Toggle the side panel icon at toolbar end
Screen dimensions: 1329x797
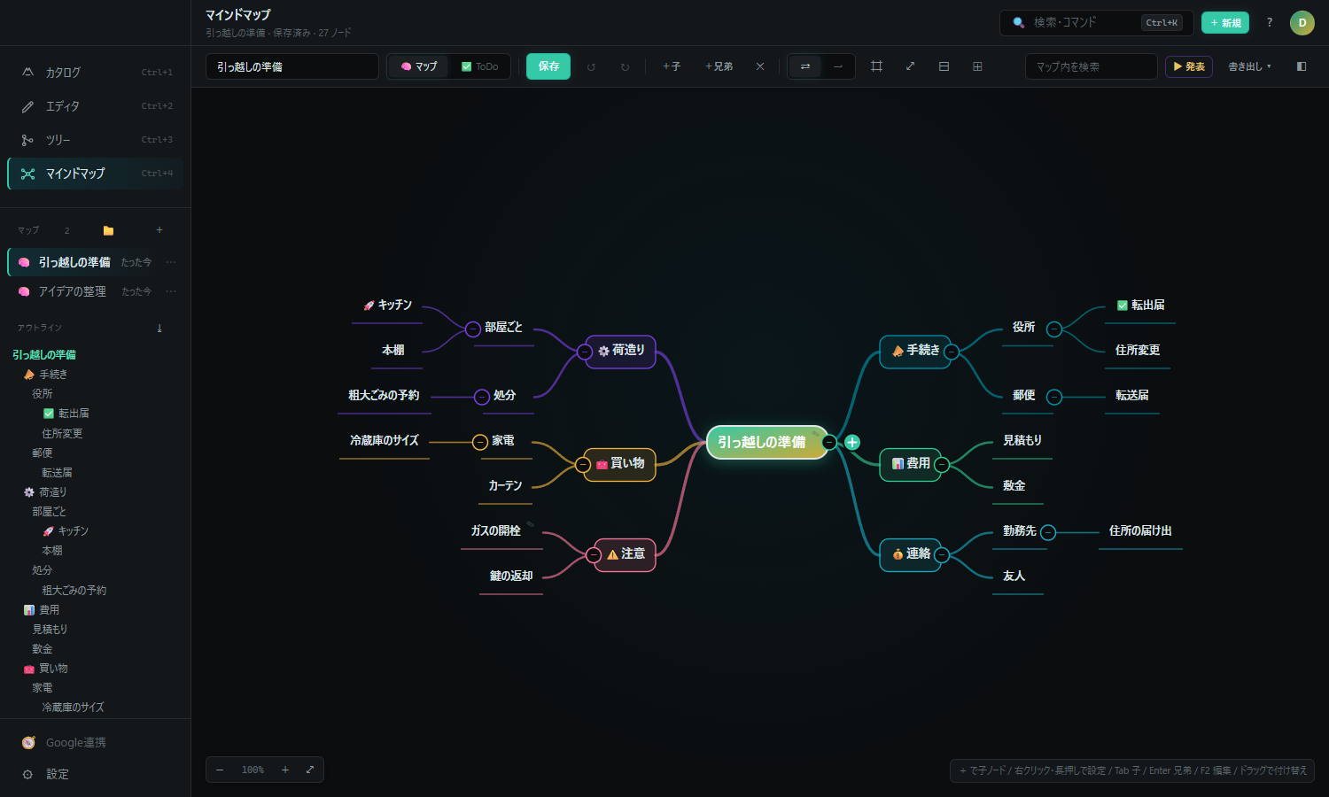(x=1302, y=66)
